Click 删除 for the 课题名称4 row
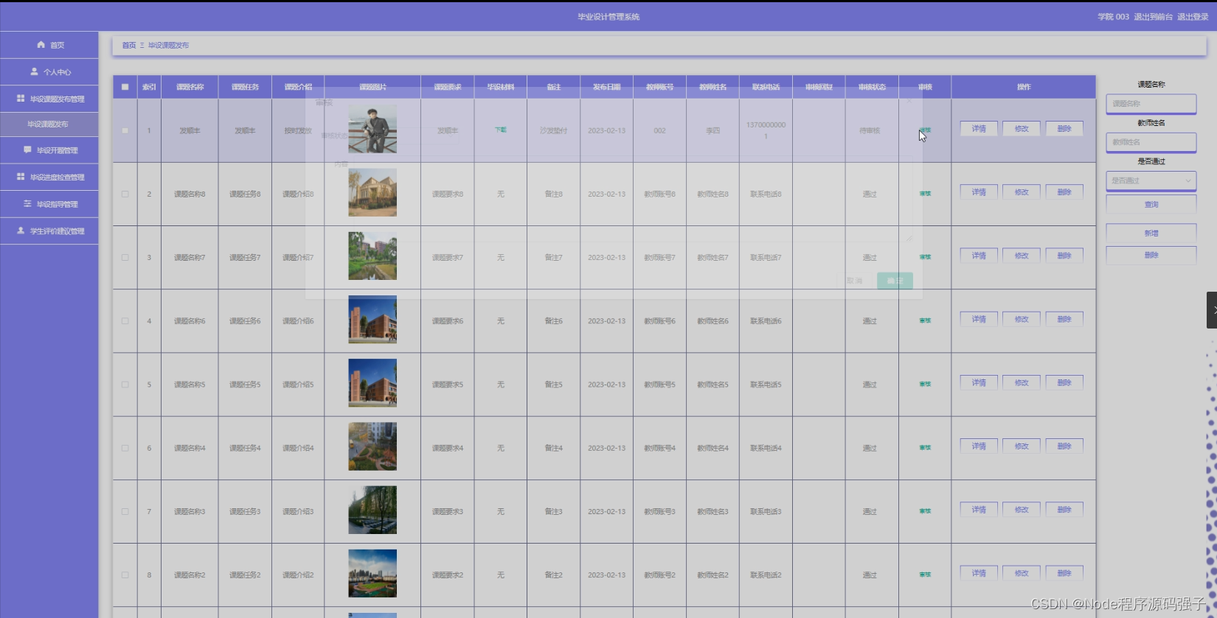The image size is (1217, 618). 1064,446
